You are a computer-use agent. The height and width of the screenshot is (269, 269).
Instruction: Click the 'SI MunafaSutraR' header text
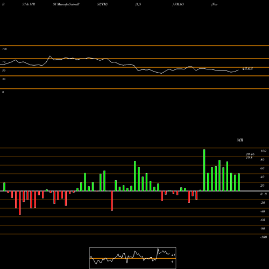coord(66,4)
